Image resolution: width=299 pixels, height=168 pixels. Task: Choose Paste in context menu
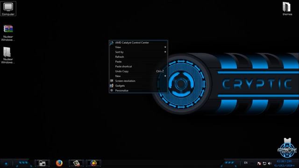[x=138, y=62]
